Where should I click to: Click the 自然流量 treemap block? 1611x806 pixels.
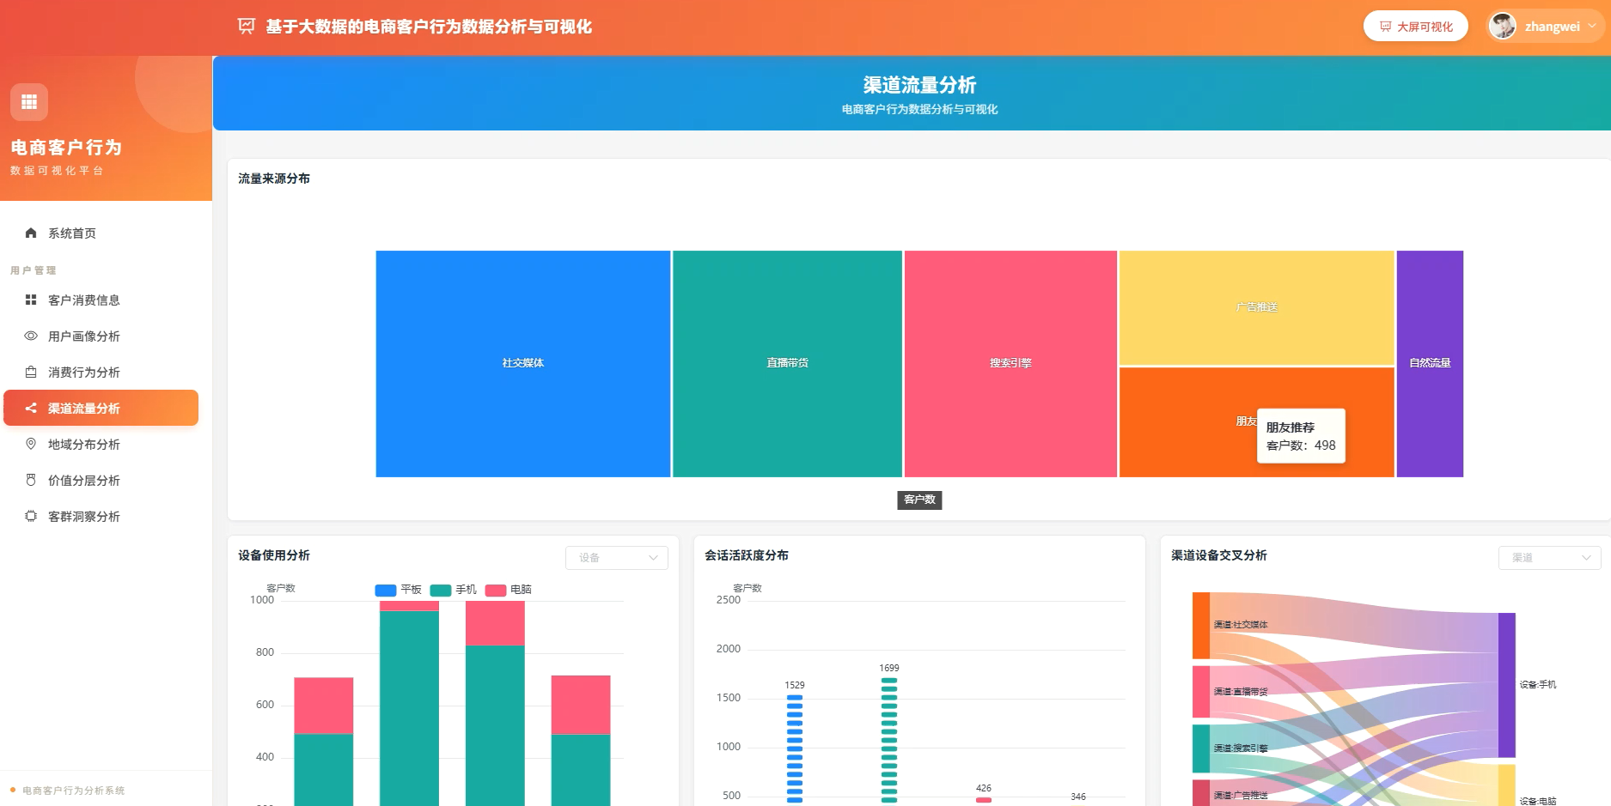point(1430,364)
